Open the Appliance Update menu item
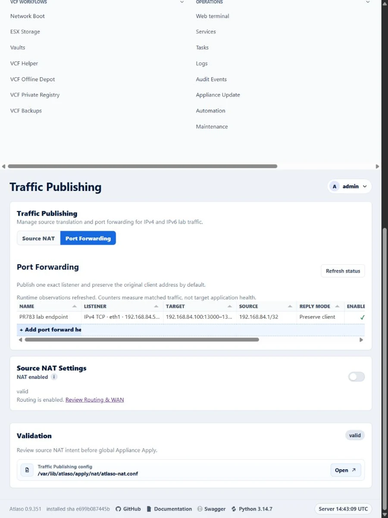Image resolution: width=388 pixels, height=518 pixels. pyautogui.click(x=218, y=95)
